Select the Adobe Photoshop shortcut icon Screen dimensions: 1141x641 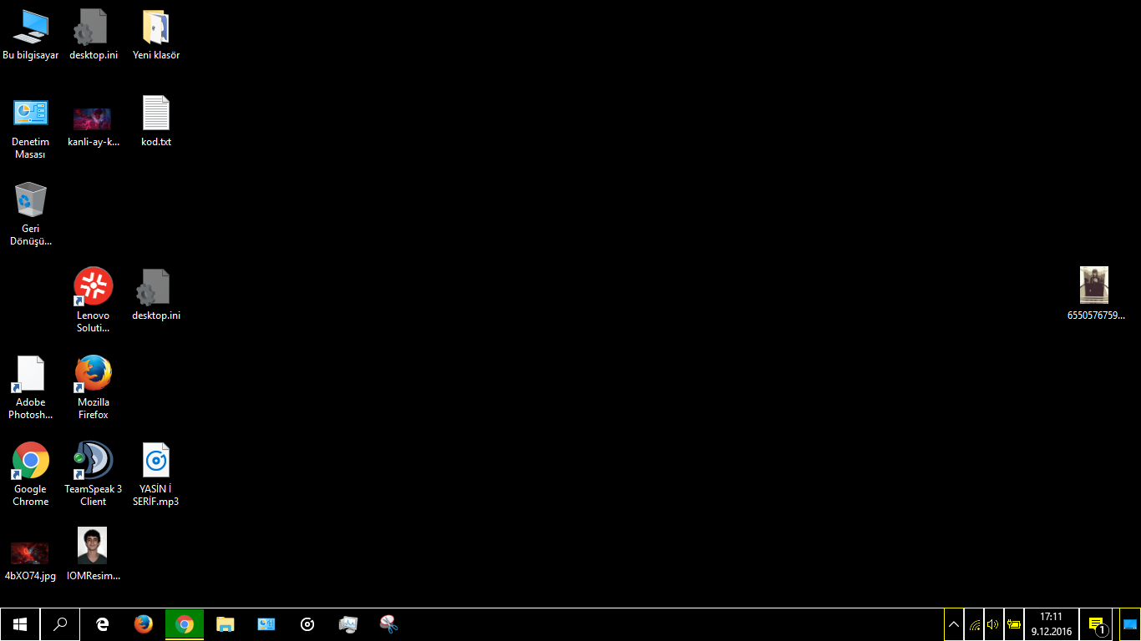point(31,388)
